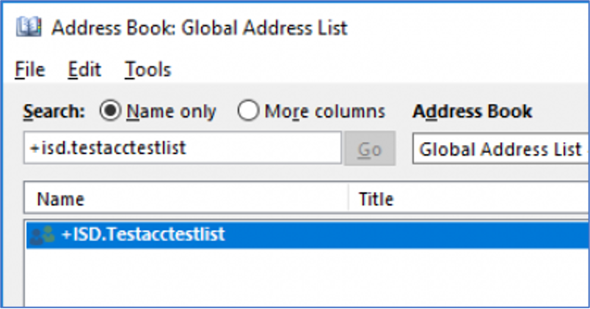
Task: Click the Address Book label above dropdown
Action: click(473, 111)
